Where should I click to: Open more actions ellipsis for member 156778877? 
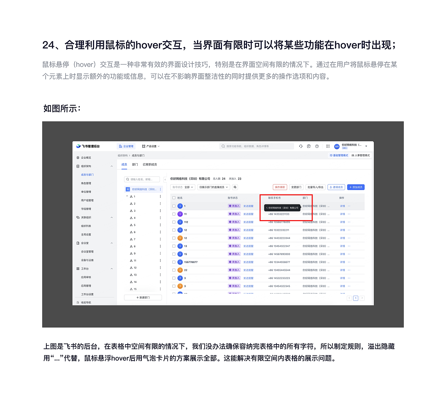tap(349, 262)
